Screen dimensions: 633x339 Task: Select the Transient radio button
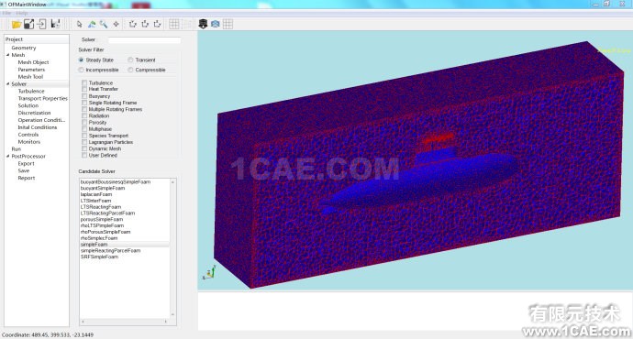(x=130, y=60)
